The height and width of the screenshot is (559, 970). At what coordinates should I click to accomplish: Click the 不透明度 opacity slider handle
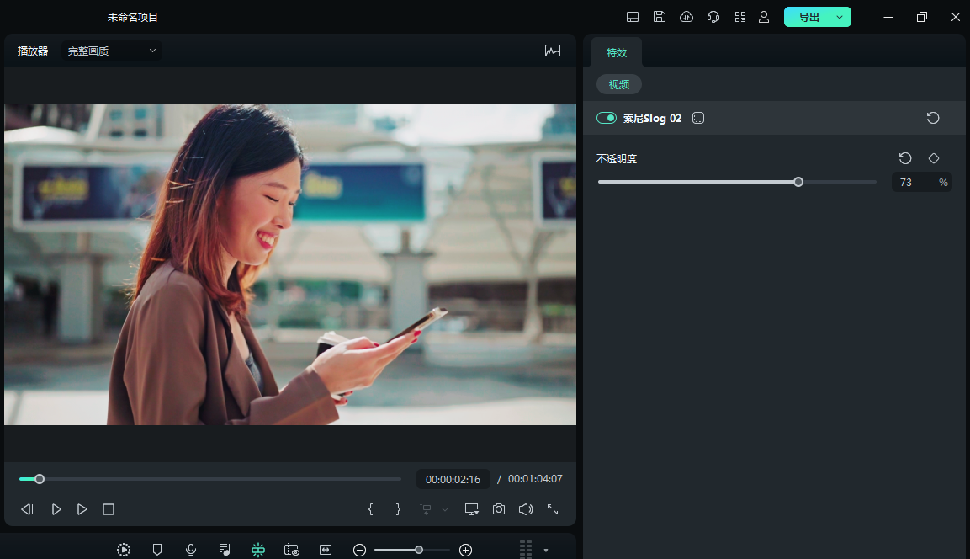coord(798,182)
